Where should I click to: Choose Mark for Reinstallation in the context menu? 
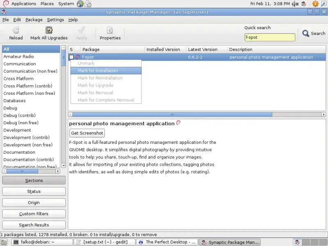[x=106, y=78]
